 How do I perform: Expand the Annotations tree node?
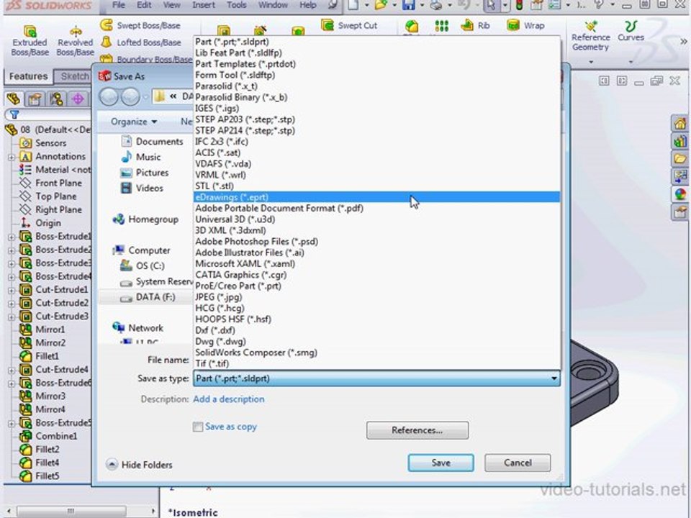click(12, 157)
